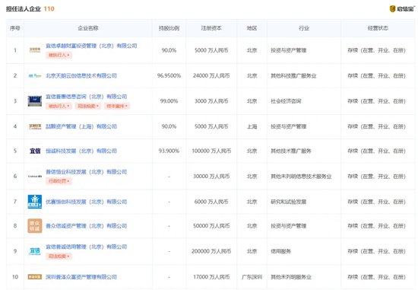Click the logo beside 喆颢资产管理（上海）有限公司
This screenshot has height=290, width=418.
point(35,126)
